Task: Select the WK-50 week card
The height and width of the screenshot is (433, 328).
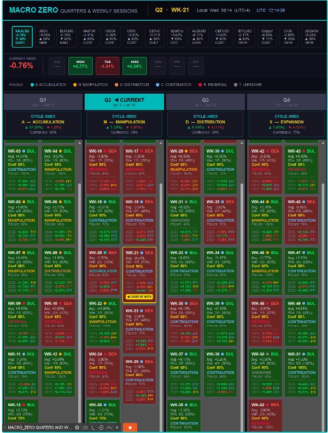Action: 265,373
